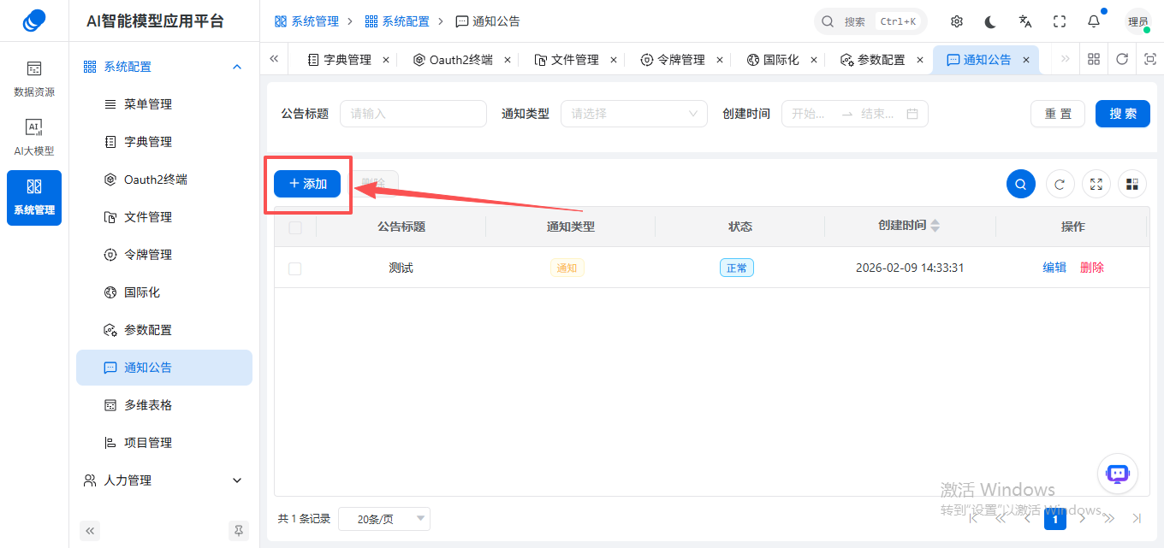The height and width of the screenshot is (548, 1164).
Task: Select 系统管理 in the left rail
Action: 34,197
